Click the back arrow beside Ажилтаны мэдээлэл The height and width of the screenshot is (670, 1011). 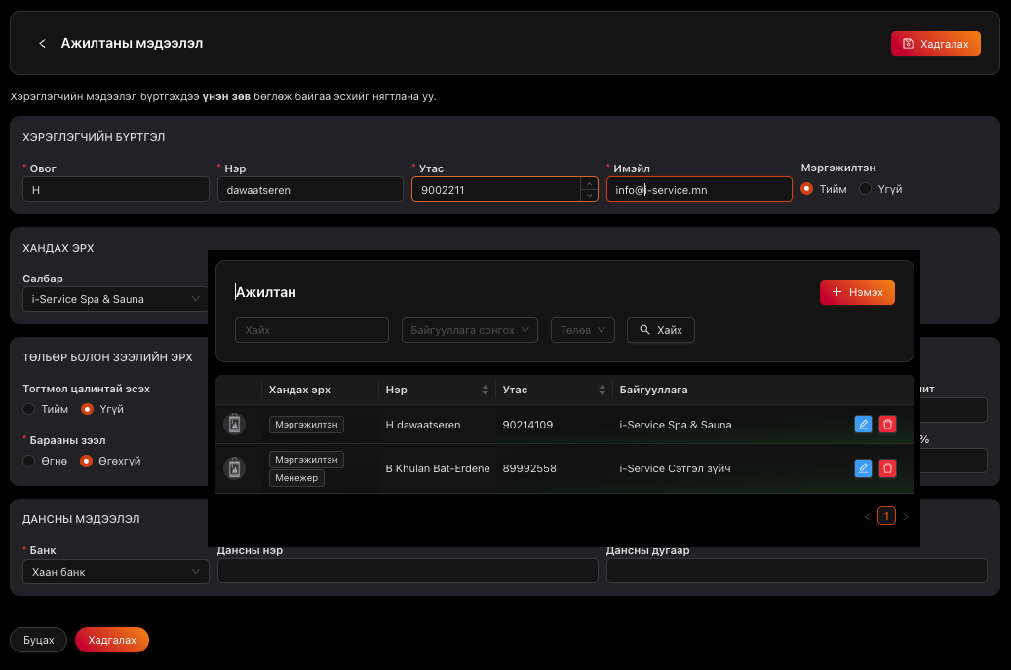(x=42, y=44)
